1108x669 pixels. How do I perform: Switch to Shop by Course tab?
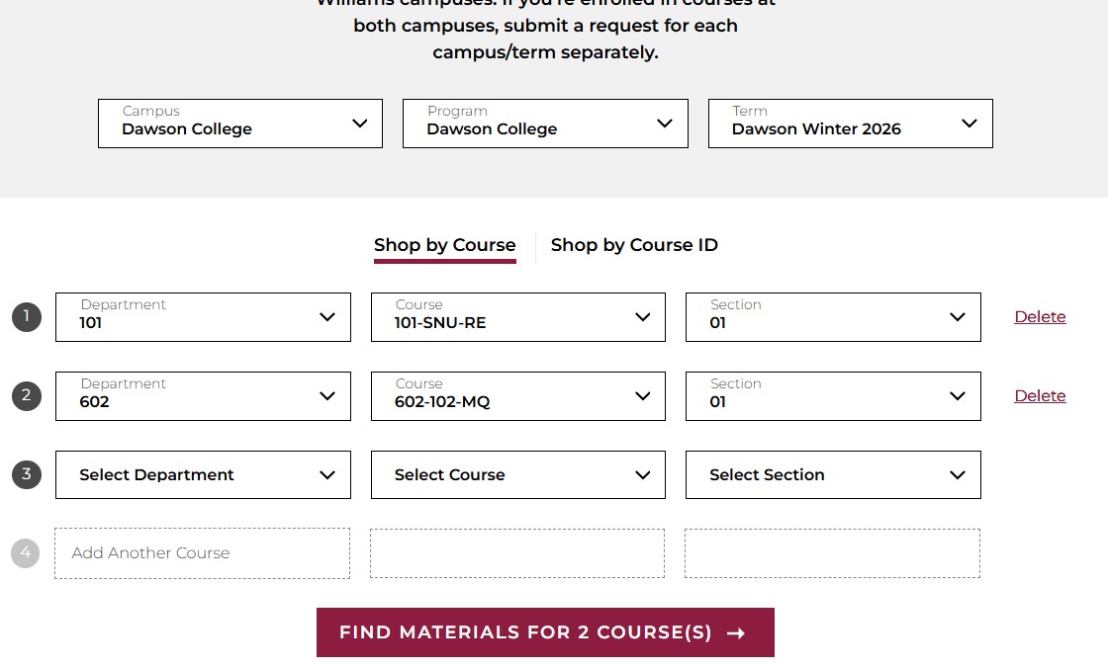pos(444,245)
